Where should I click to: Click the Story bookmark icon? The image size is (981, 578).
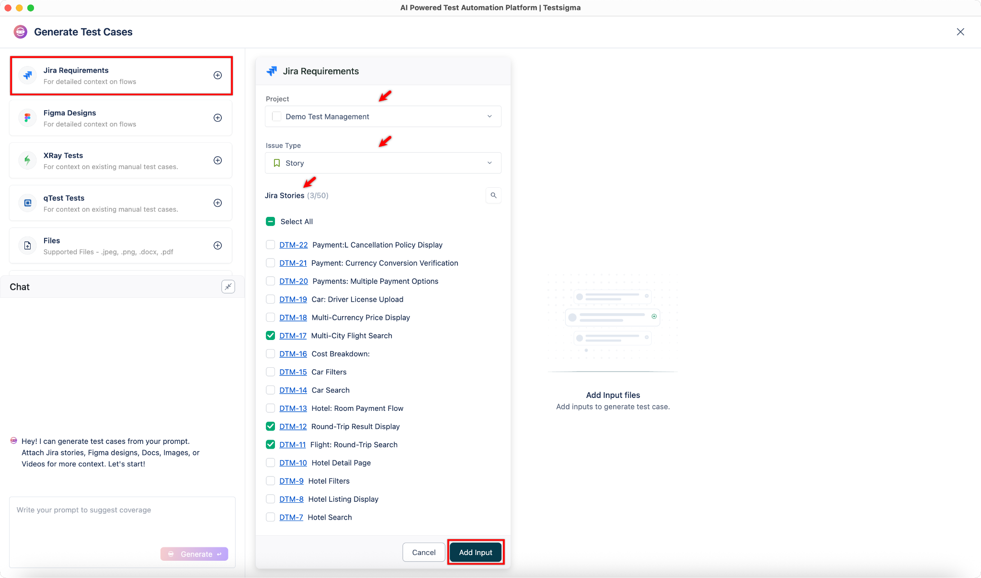(276, 163)
